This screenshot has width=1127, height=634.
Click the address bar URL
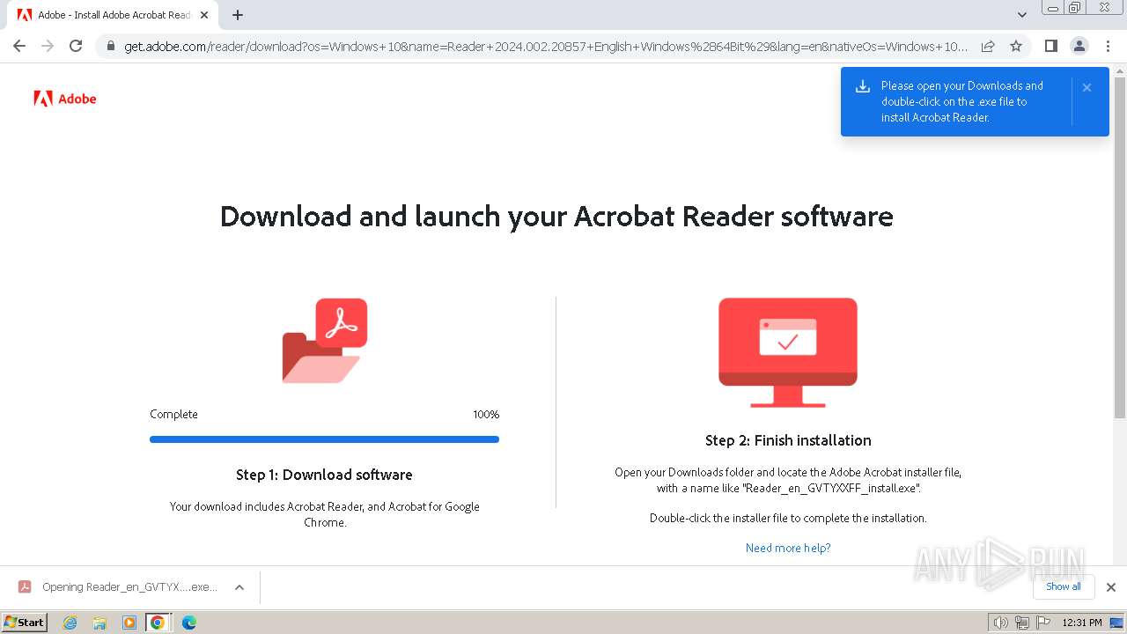tap(546, 46)
